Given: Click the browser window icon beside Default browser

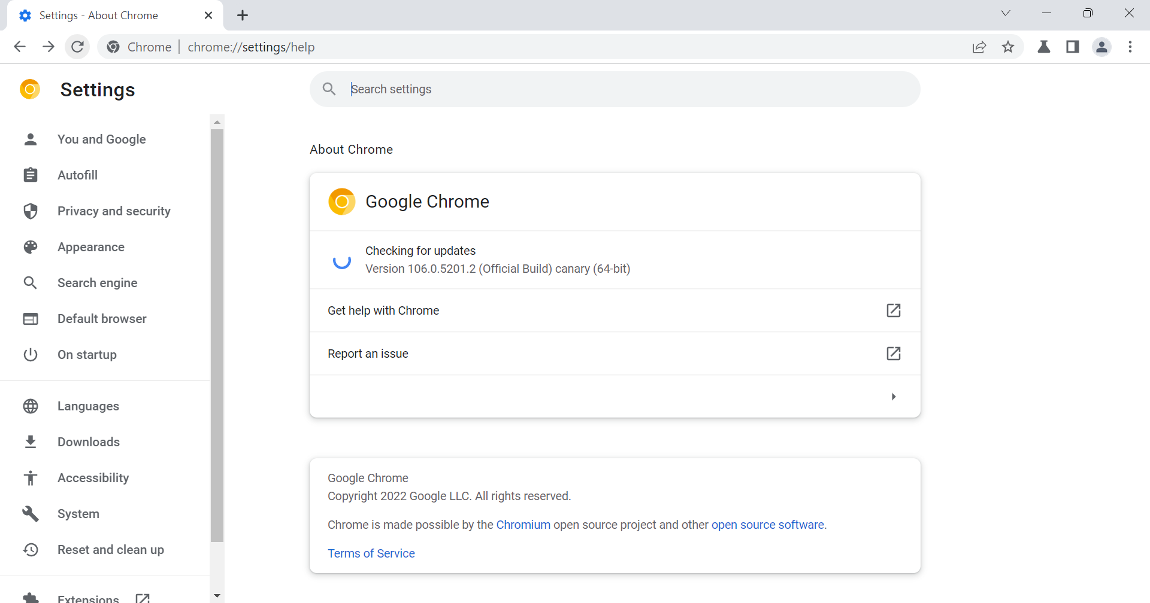Looking at the screenshot, I should tap(31, 319).
